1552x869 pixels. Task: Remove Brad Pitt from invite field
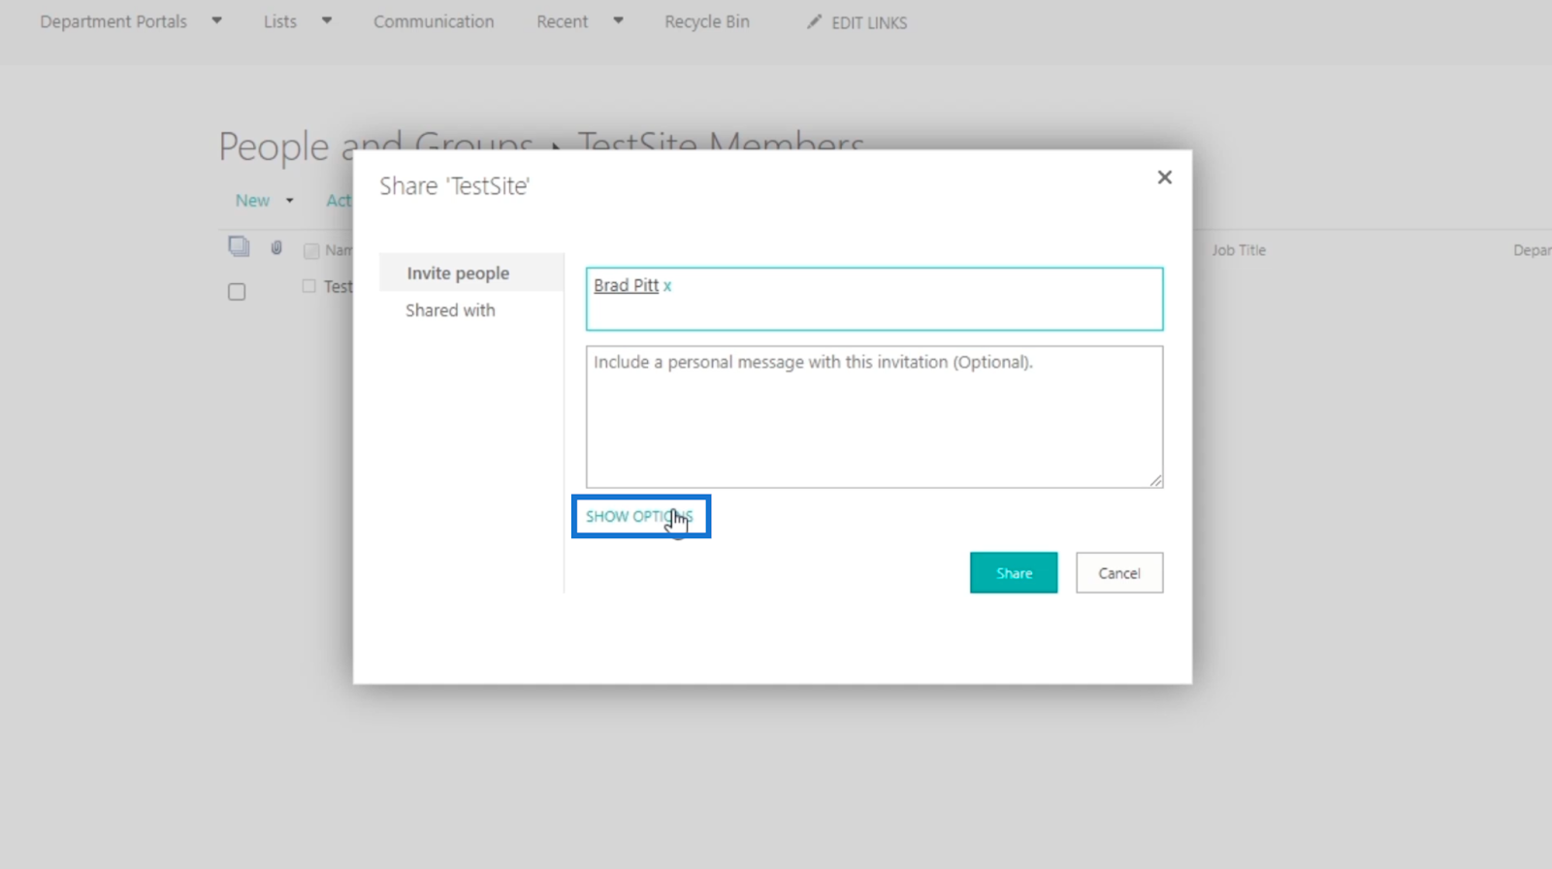tap(667, 286)
